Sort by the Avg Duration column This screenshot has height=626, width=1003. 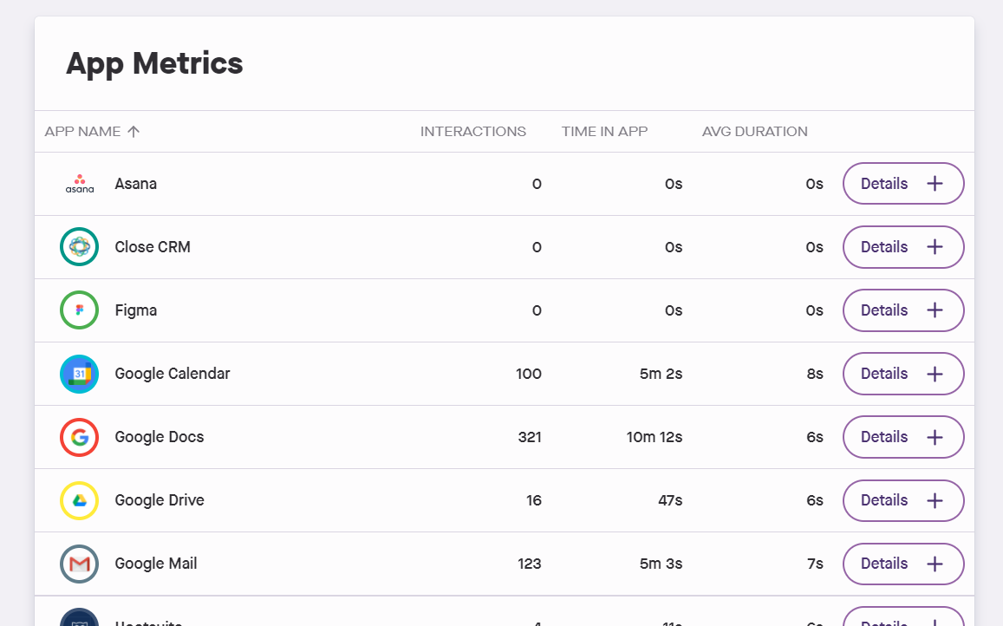(x=754, y=132)
